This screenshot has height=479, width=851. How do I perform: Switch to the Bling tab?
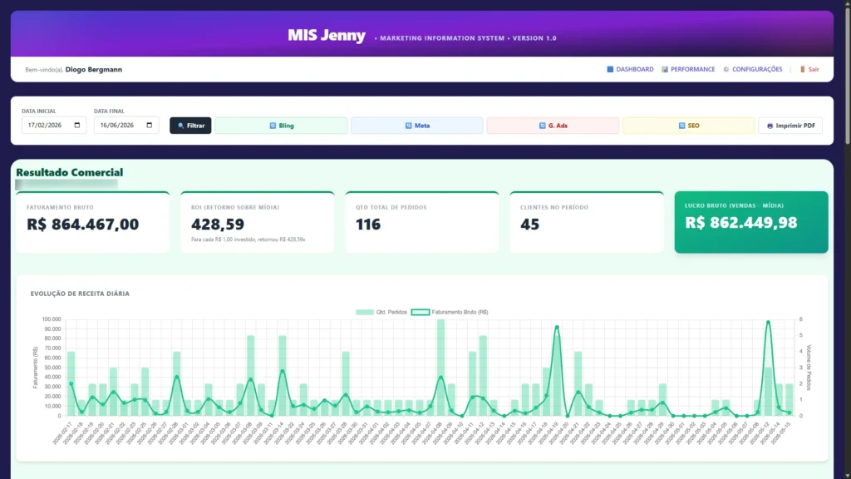(281, 126)
